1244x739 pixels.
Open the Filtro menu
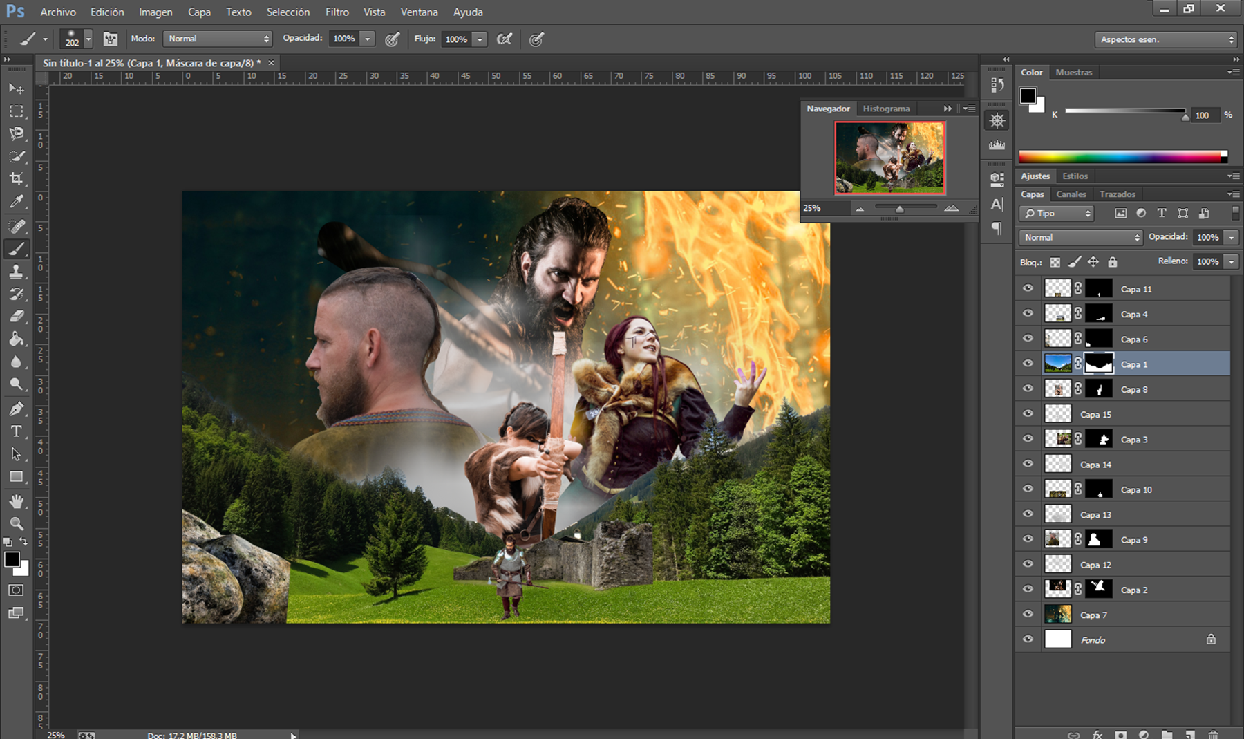click(x=337, y=12)
